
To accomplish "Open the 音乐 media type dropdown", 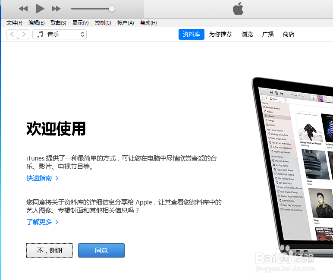I will click(x=60, y=34).
